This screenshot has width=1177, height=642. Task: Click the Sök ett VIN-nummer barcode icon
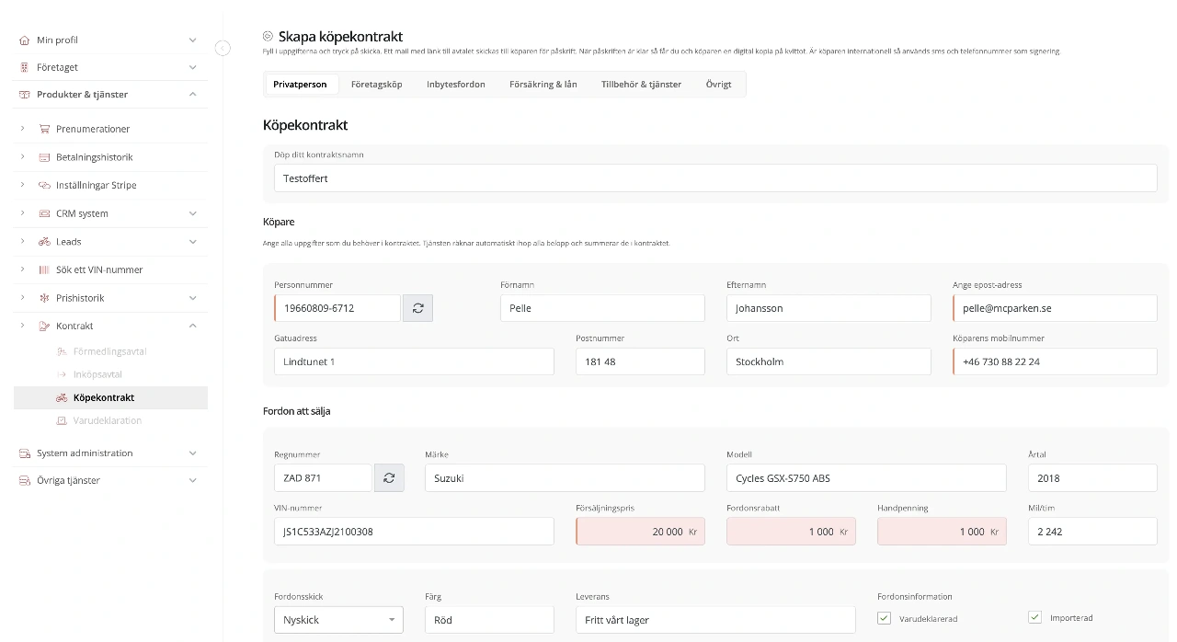point(44,270)
